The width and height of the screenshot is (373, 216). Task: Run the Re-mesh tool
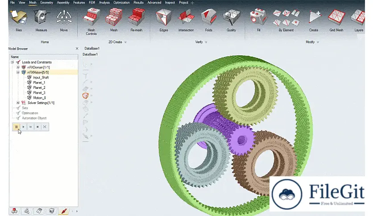(137, 20)
